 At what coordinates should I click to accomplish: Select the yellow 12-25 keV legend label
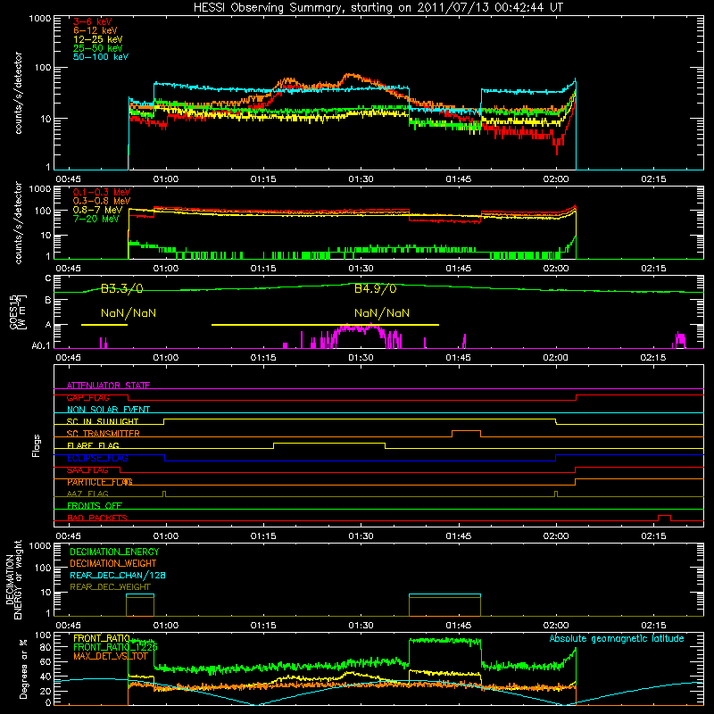tap(98, 39)
